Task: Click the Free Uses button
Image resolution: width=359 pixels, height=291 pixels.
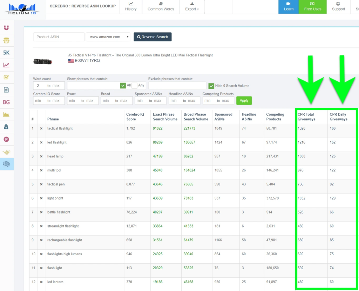Action: [312, 7]
